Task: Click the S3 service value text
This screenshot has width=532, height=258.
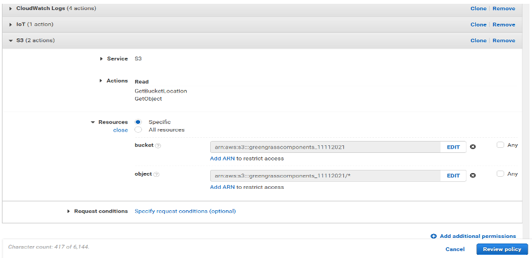Action: click(x=138, y=59)
